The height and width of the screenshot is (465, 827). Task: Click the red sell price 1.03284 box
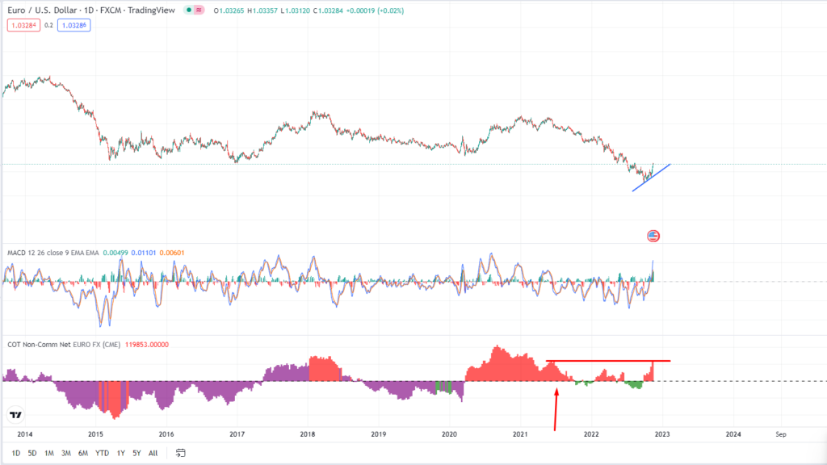pyautogui.click(x=19, y=26)
